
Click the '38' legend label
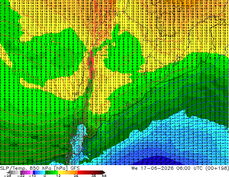[x=94, y=176]
